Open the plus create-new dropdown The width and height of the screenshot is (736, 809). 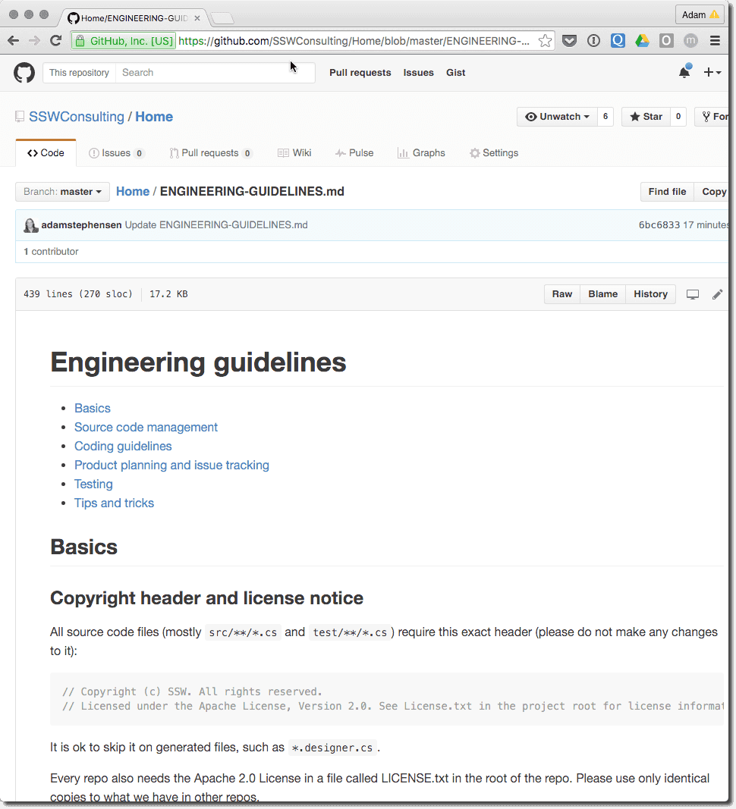pos(711,73)
